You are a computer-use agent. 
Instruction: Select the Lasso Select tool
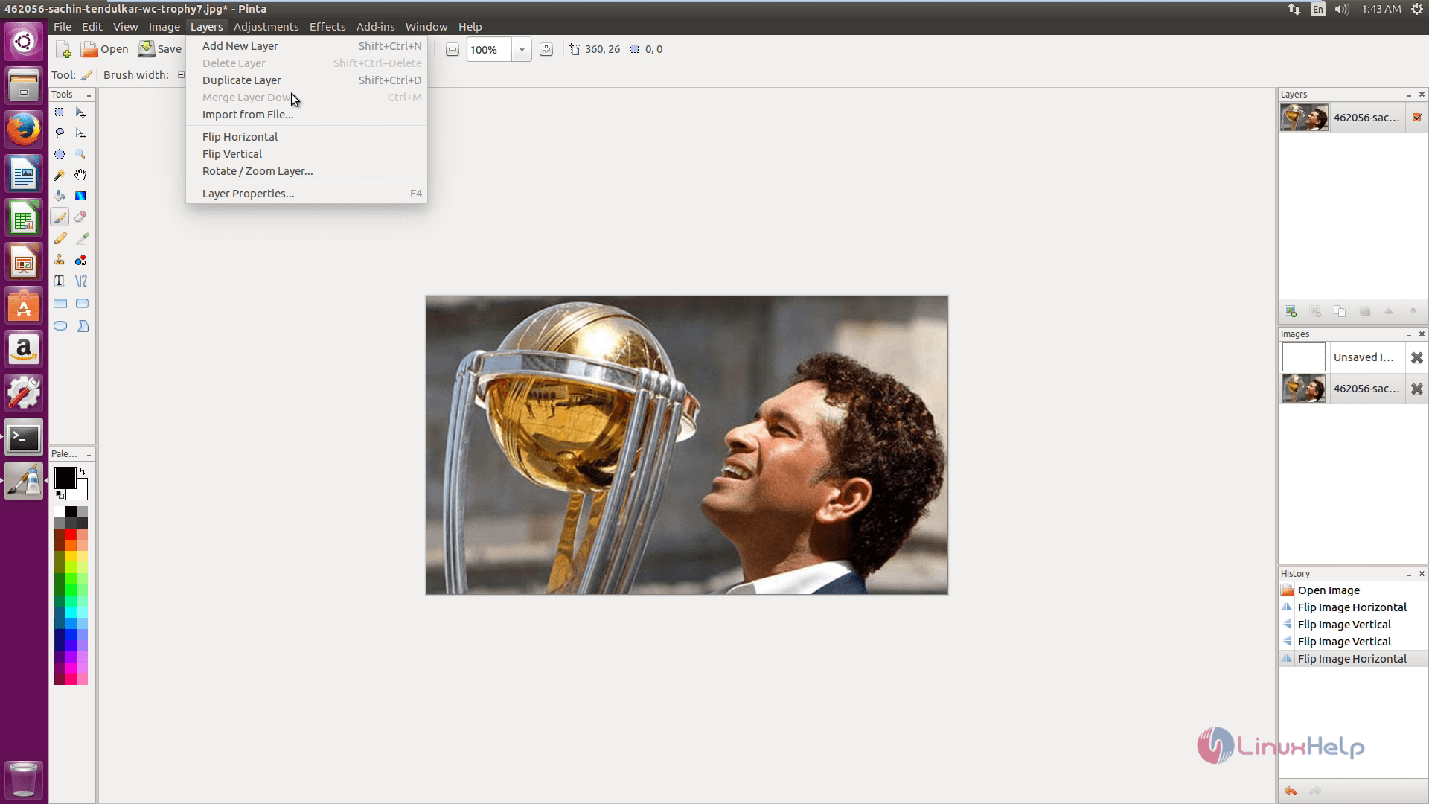coord(60,134)
